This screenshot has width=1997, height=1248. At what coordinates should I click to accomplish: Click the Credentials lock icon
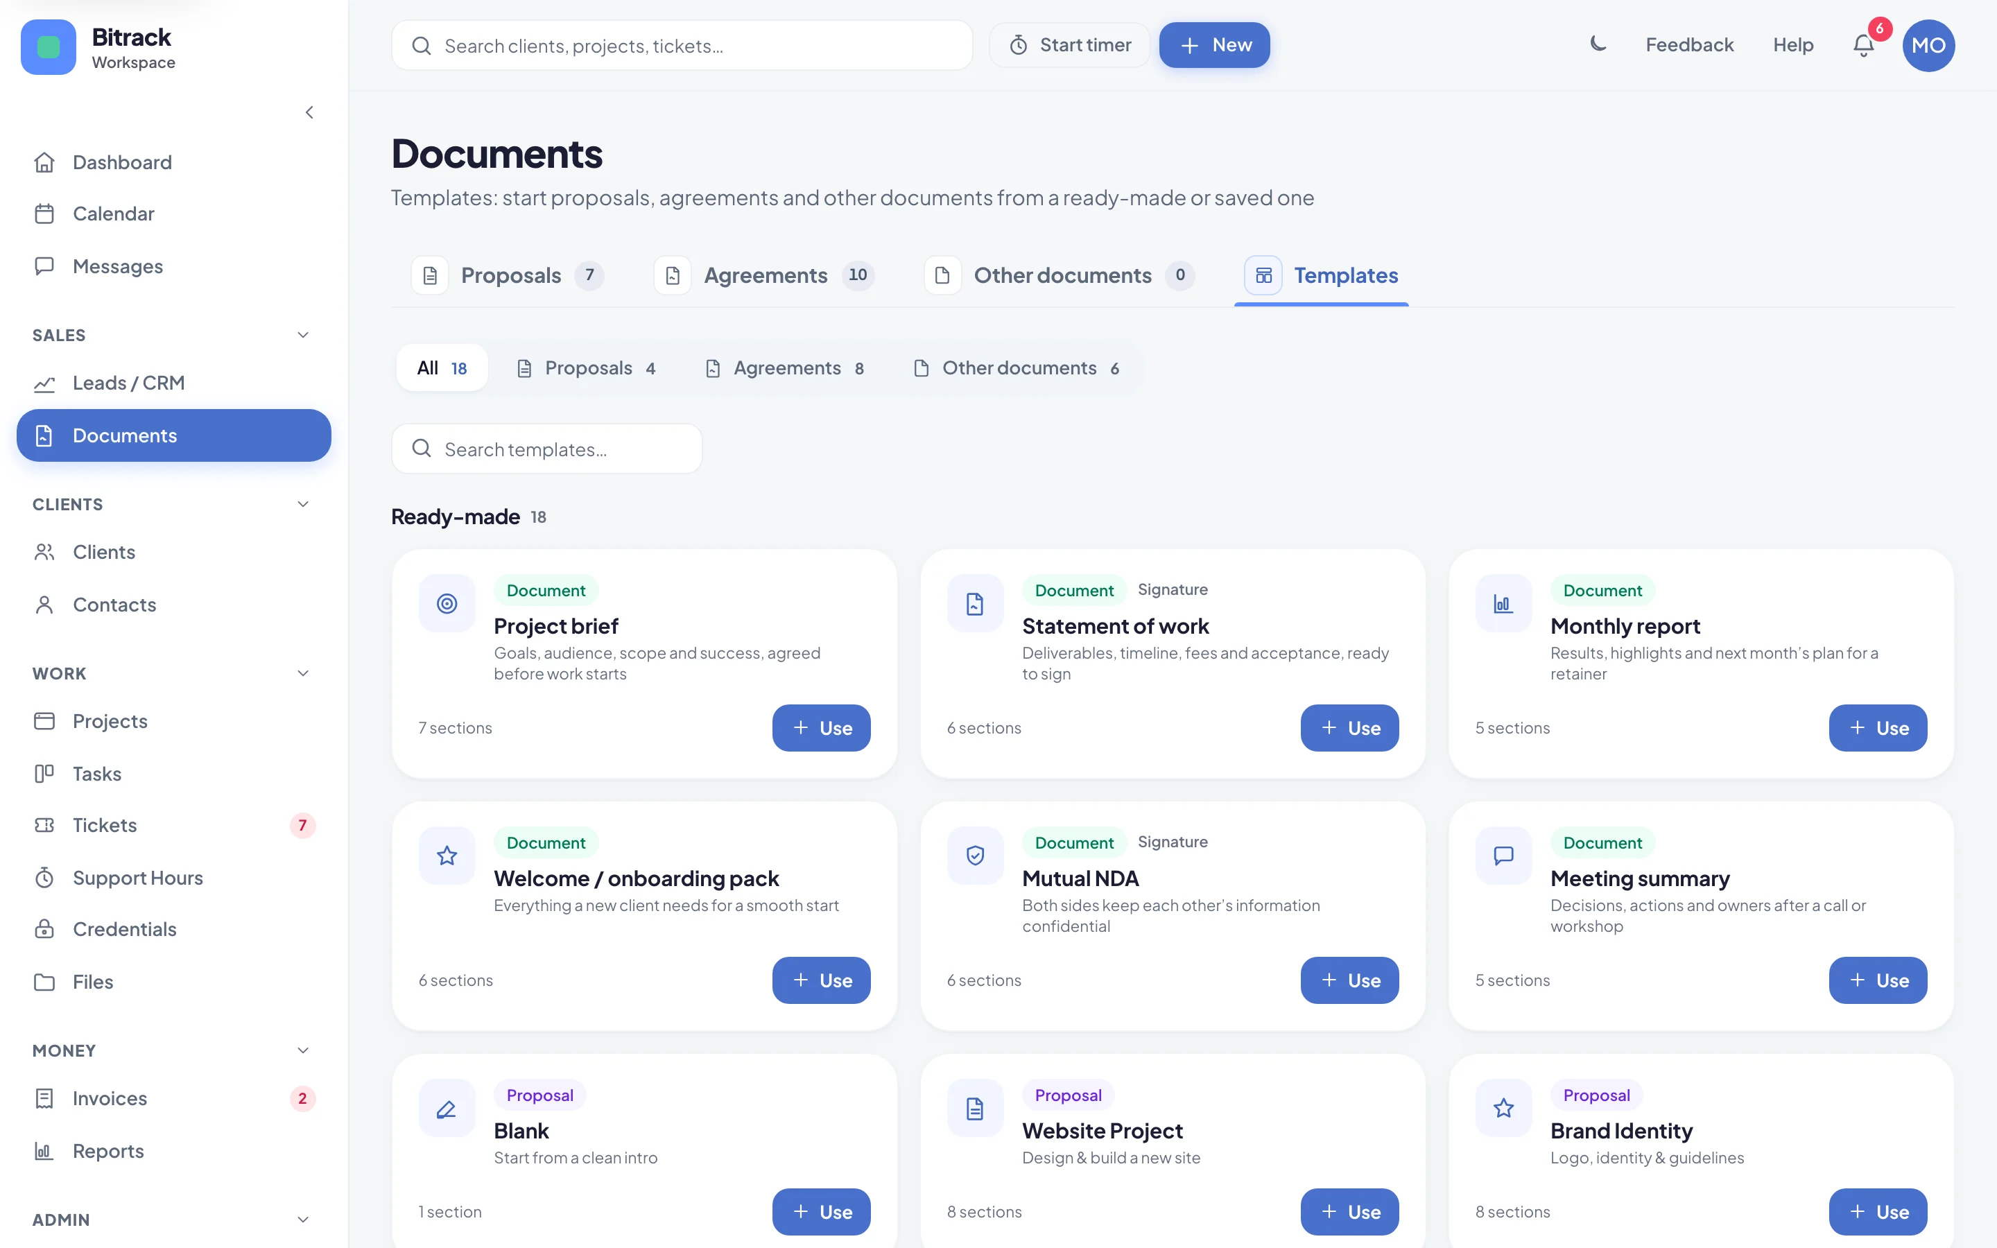coord(44,929)
